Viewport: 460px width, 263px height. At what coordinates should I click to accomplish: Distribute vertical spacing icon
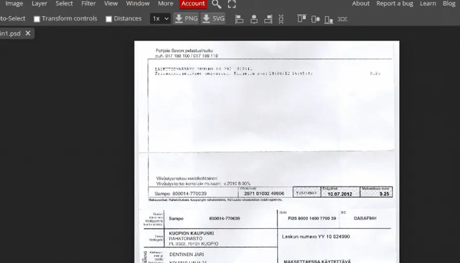pyautogui.click(x=281, y=19)
